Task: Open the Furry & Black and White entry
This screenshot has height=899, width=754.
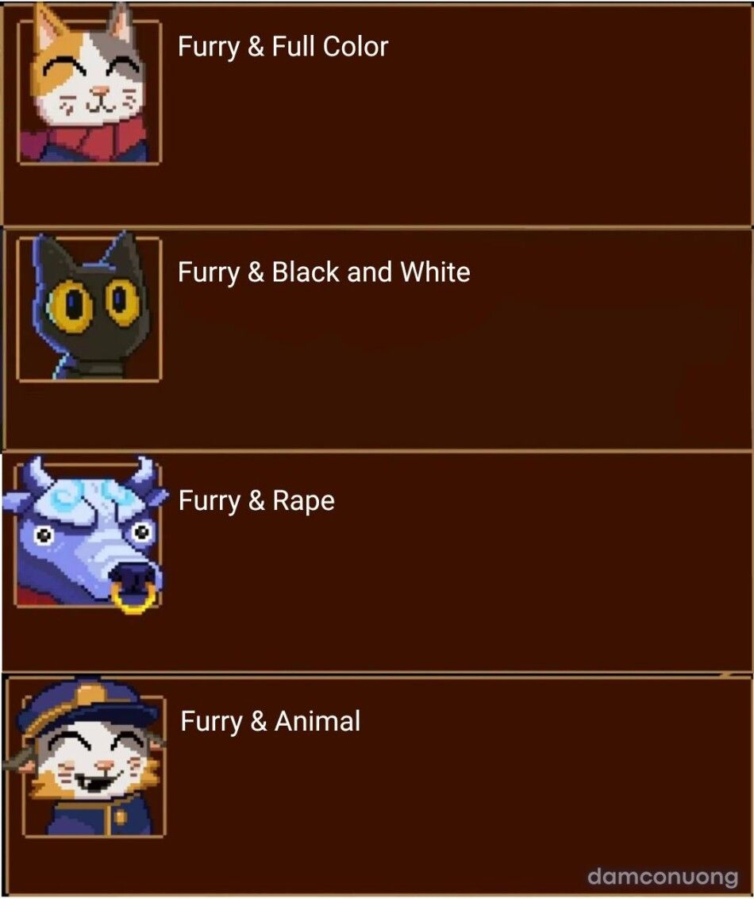Action: point(324,272)
